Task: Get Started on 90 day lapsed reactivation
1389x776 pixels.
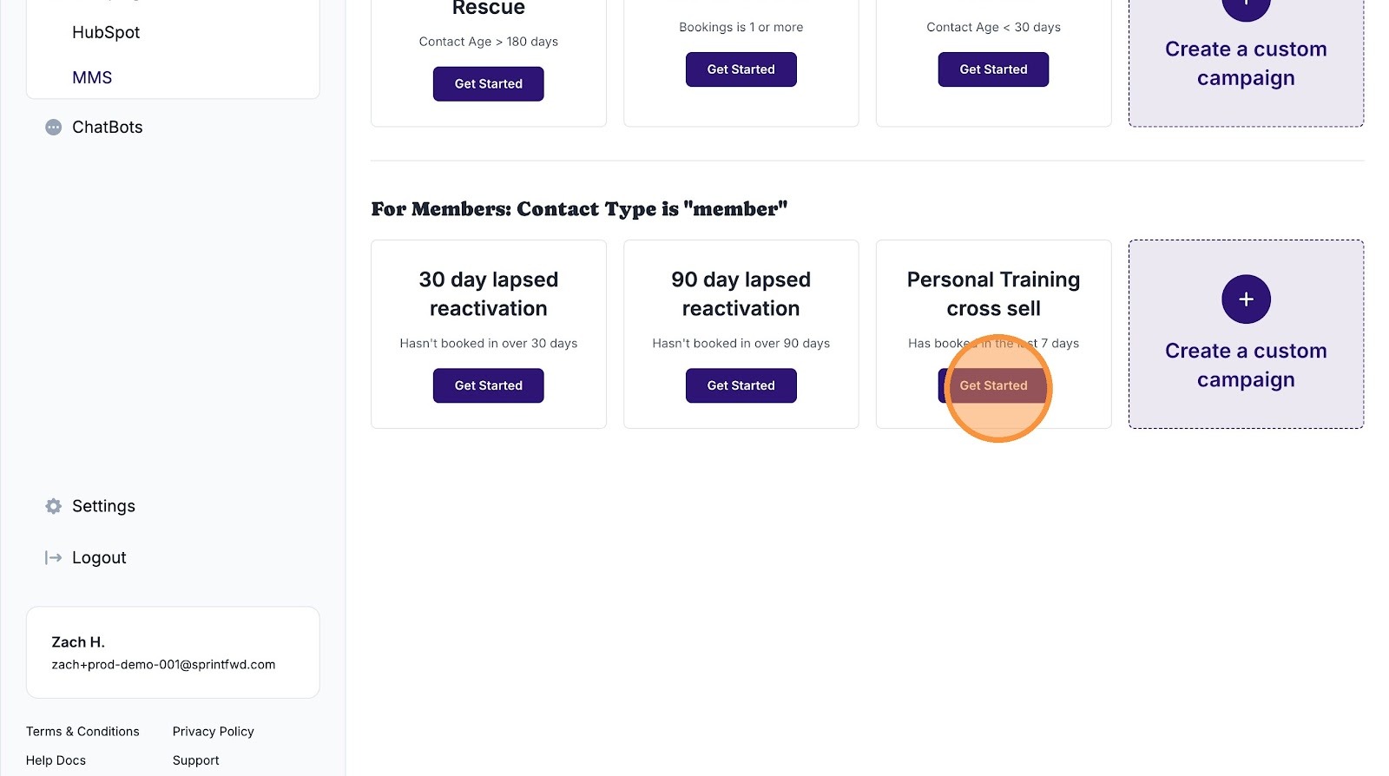Action: pos(741,385)
